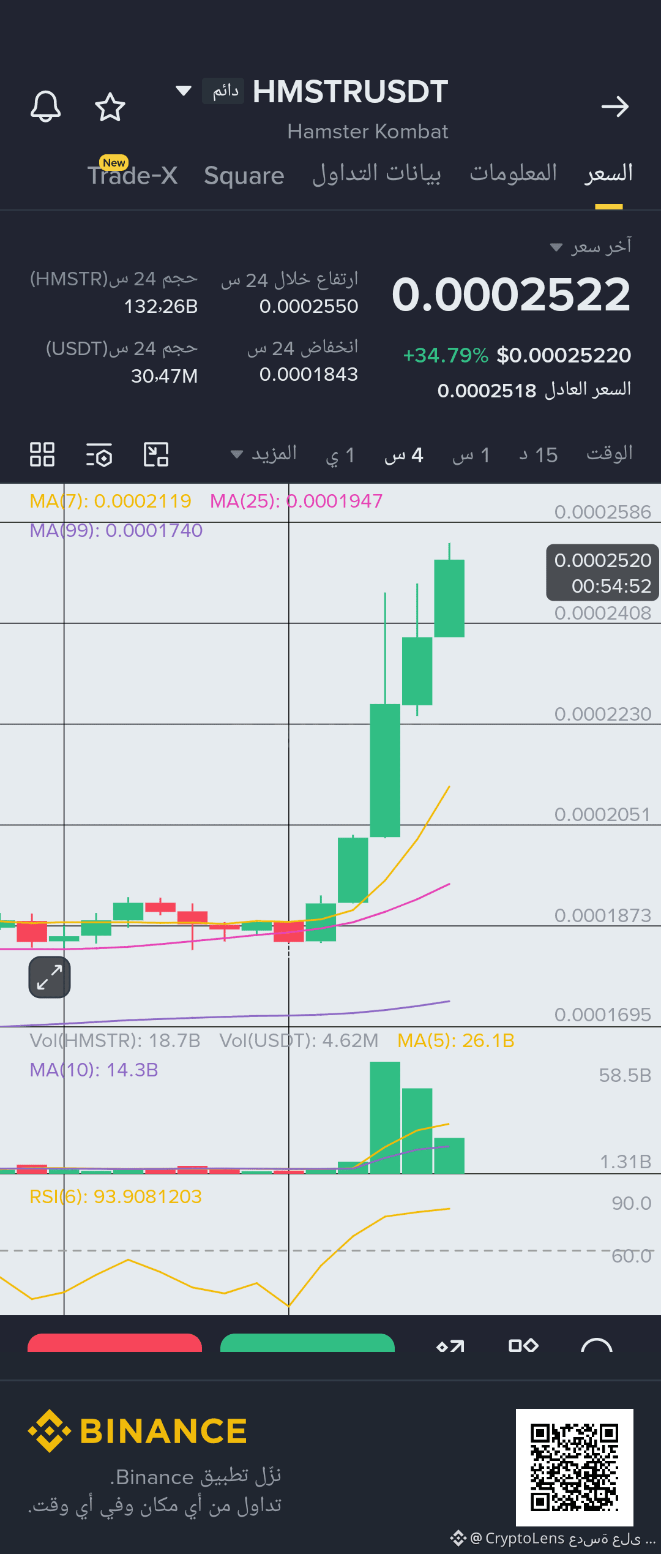Open chart indicator settings icon
The image size is (661, 1554).
tap(99, 454)
